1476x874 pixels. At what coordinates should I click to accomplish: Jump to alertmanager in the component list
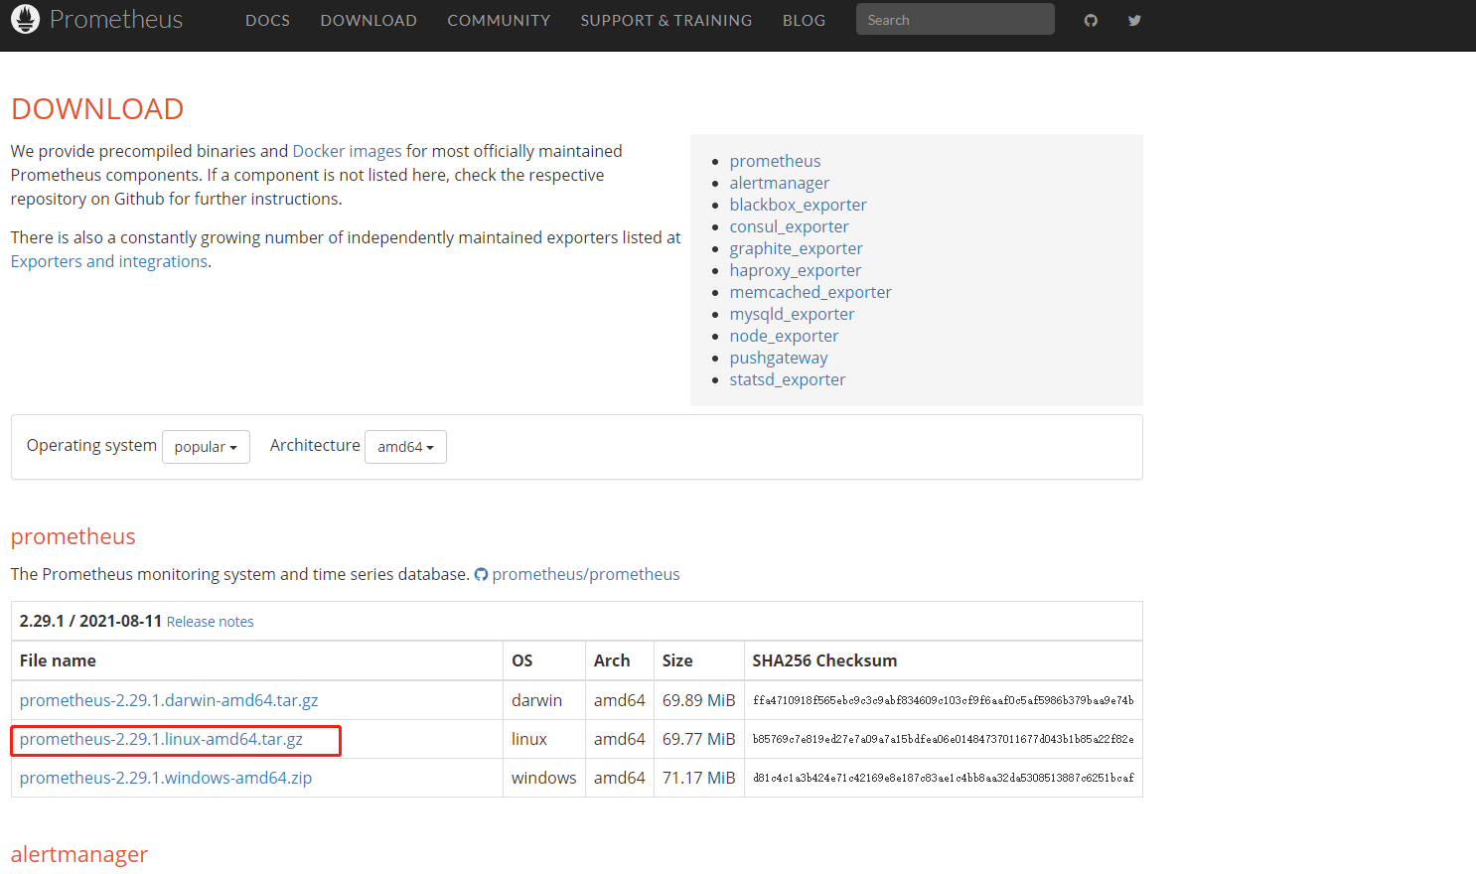point(779,183)
